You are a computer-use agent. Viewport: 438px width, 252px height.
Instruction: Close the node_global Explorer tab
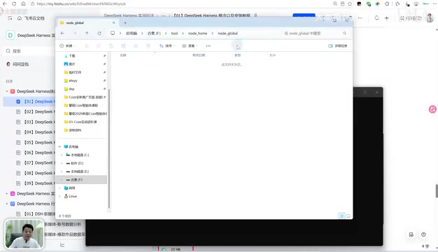coord(113,22)
